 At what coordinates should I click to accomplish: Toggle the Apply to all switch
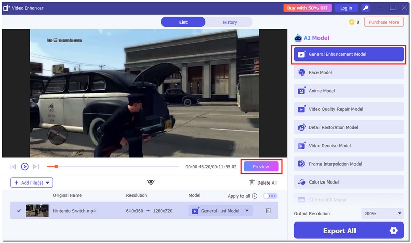click(x=270, y=196)
